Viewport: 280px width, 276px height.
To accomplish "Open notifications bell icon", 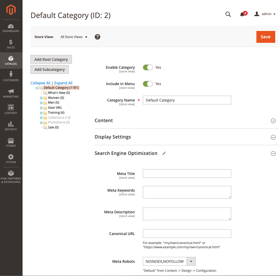I will [242, 14].
